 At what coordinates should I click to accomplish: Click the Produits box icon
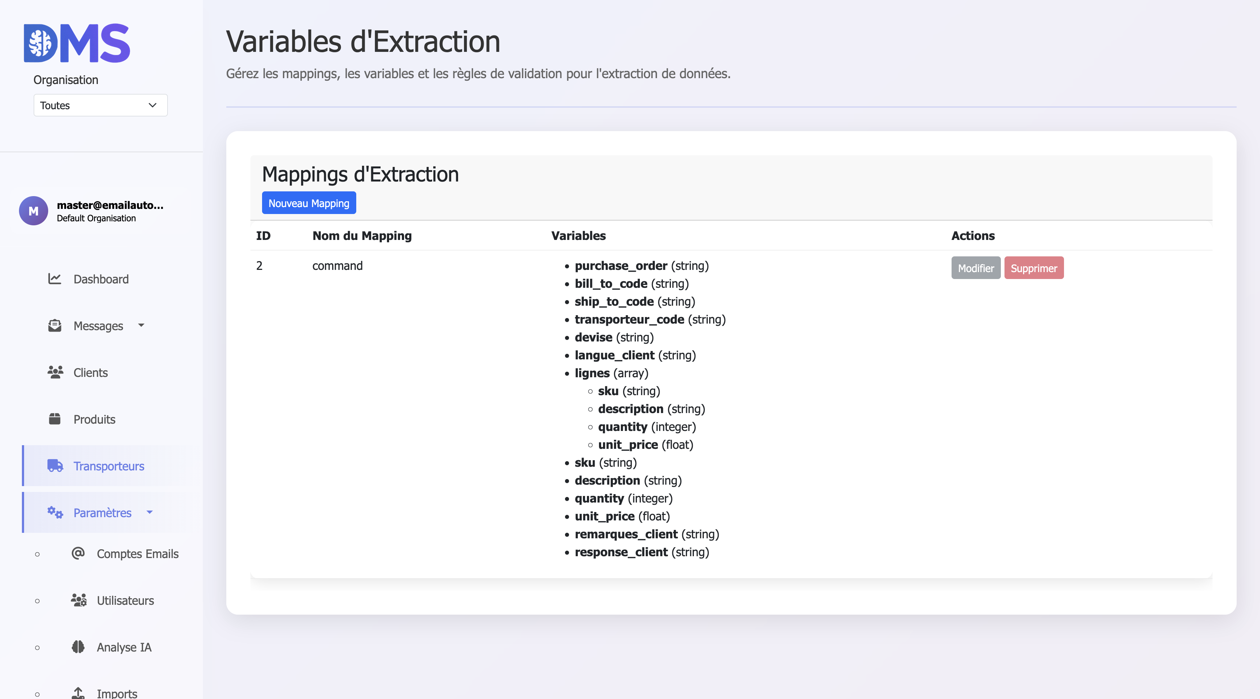coord(54,419)
